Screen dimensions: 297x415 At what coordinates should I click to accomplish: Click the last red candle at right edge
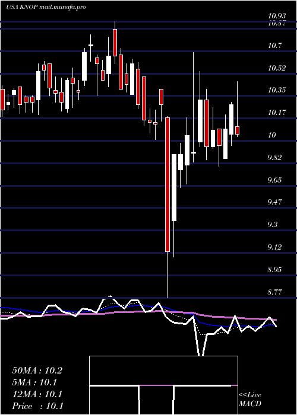[x=238, y=130]
